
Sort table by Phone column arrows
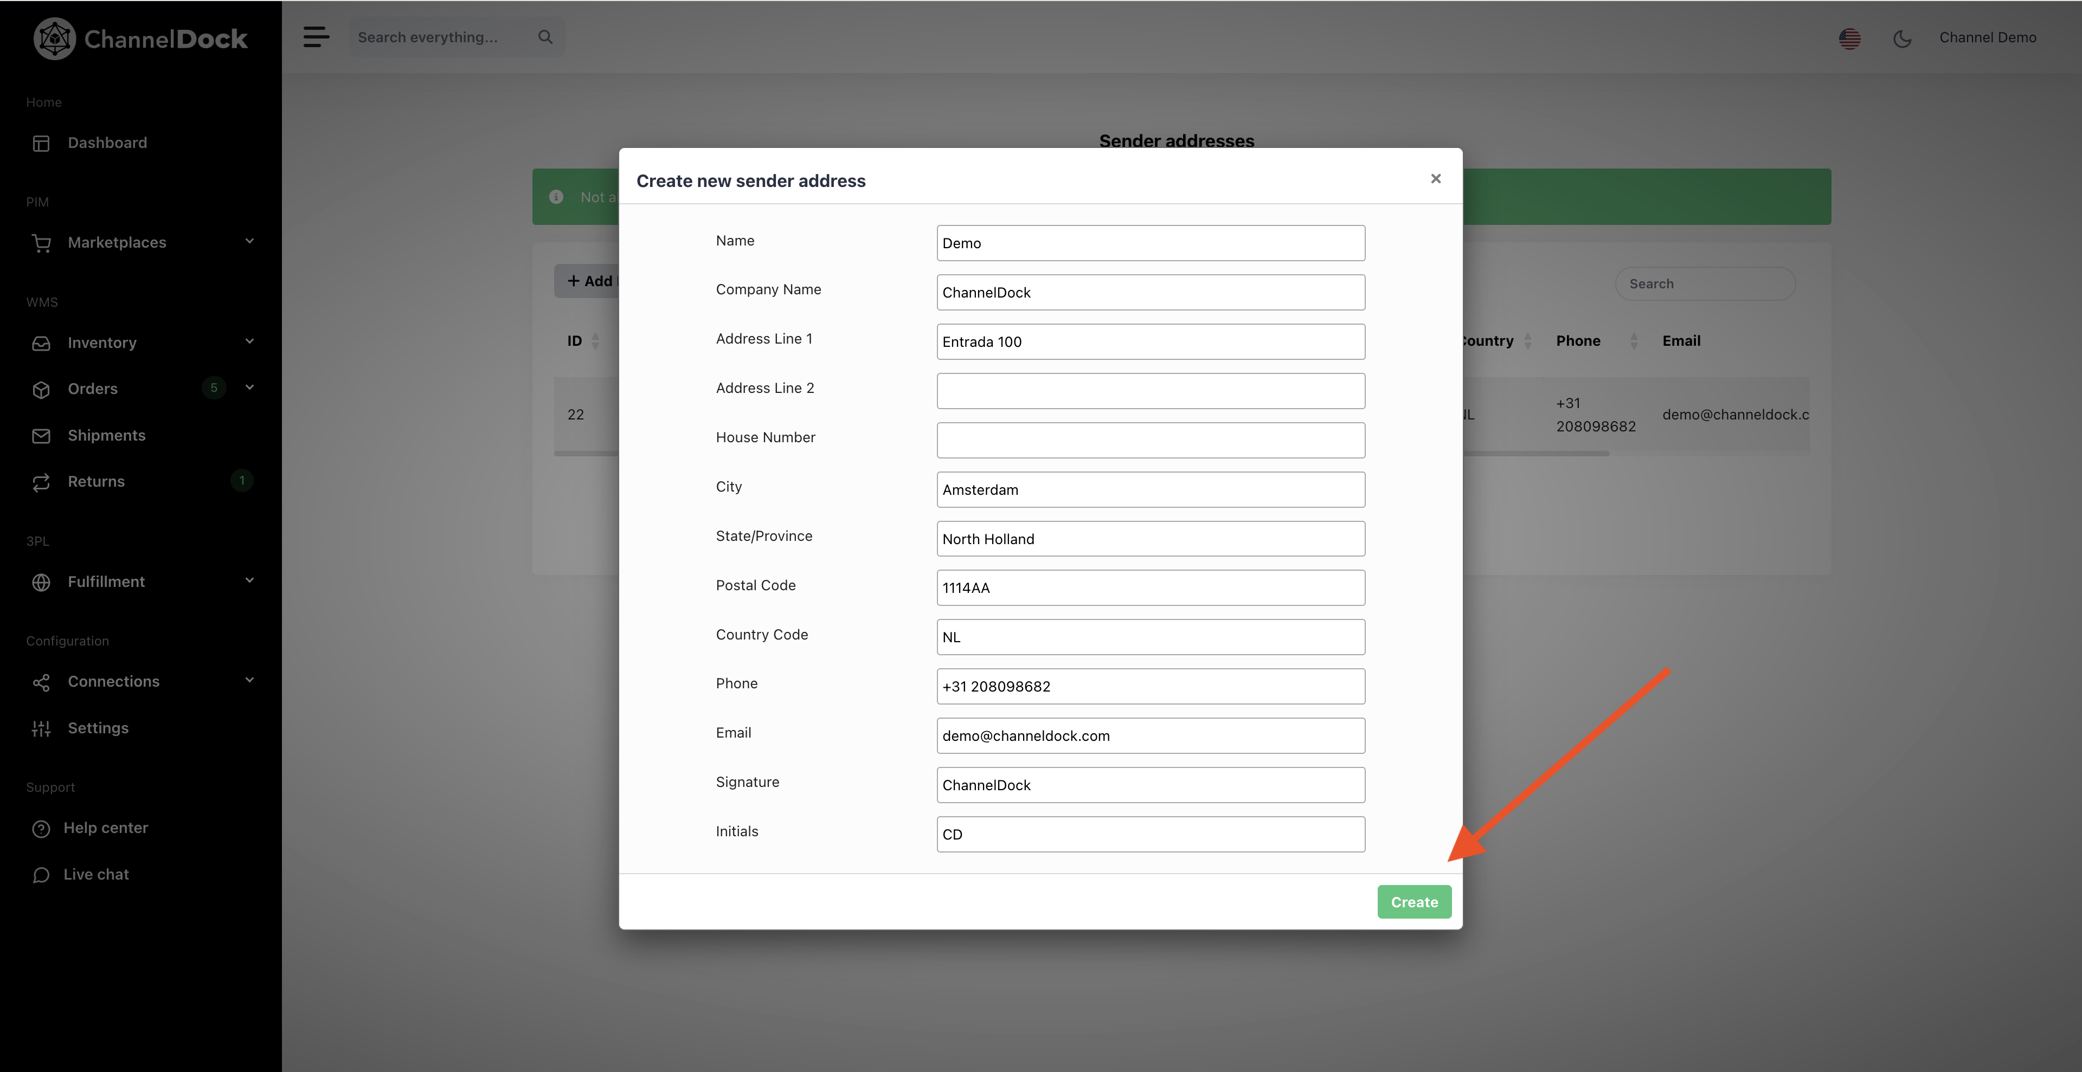pos(1634,341)
